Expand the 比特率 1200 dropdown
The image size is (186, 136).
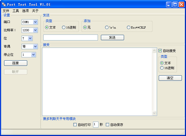point(35,30)
